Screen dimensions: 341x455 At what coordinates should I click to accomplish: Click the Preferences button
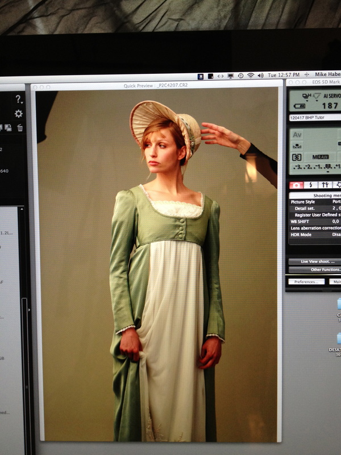[x=306, y=282]
